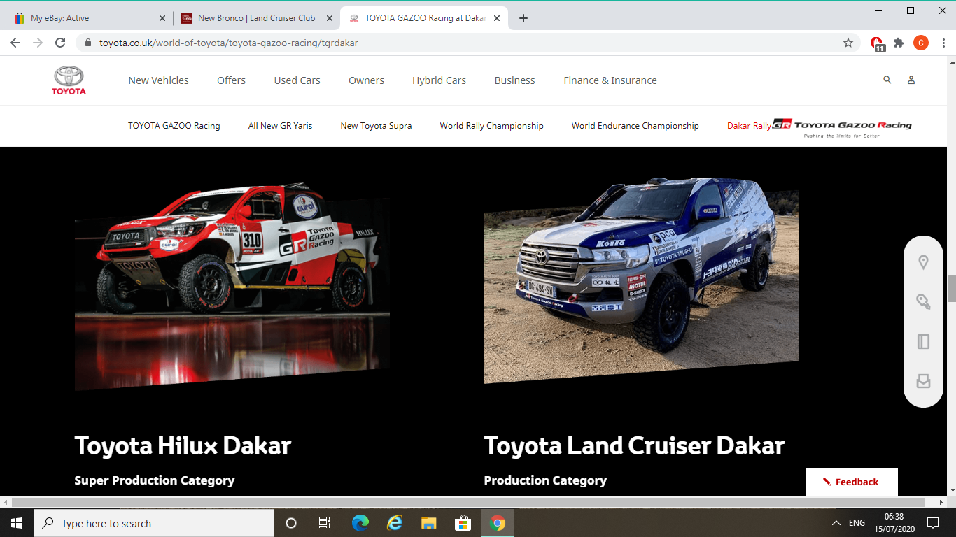The image size is (956, 537).
Task: Open File Explorer from taskbar
Action: tap(429, 523)
